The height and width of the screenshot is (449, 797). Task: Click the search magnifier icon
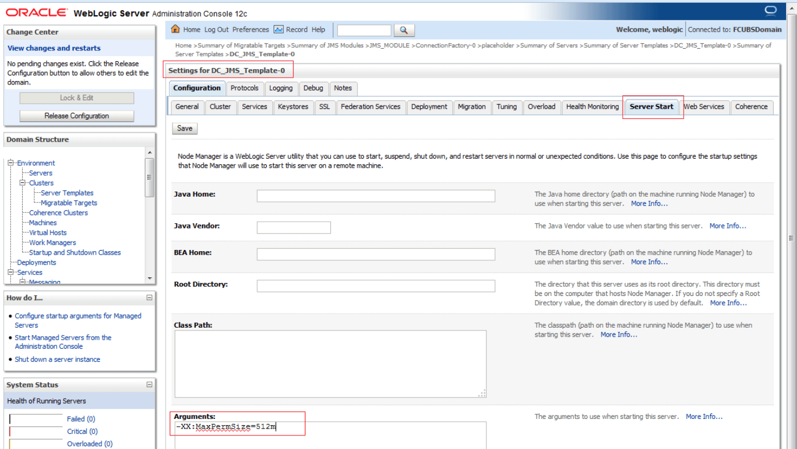[x=403, y=29]
